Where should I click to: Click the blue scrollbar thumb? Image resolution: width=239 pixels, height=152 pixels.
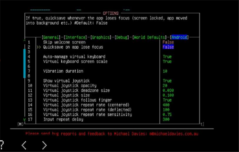pyautogui.click(x=24, y=63)
